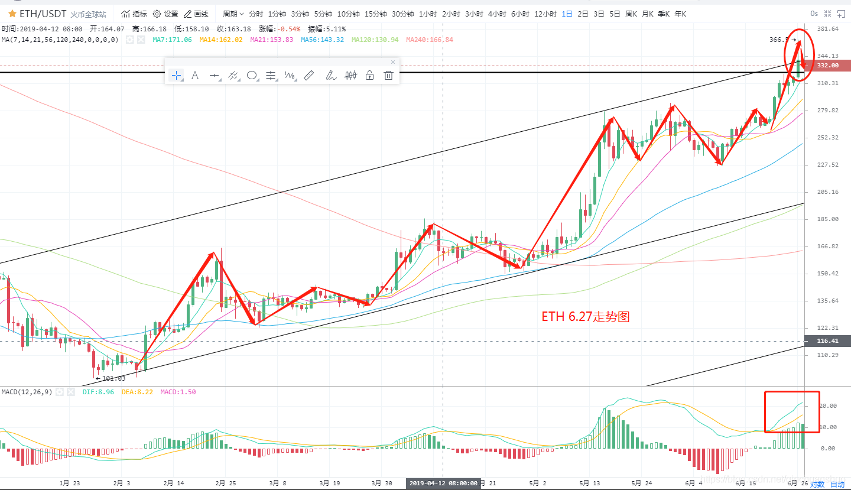Click the MA240:166.84 legend value
The height and width of the screenshot is (490, 851).
[430, 40]
